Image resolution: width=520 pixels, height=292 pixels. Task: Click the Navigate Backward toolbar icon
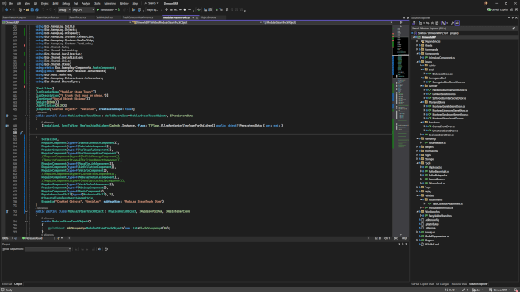click(x=6, y=10)
